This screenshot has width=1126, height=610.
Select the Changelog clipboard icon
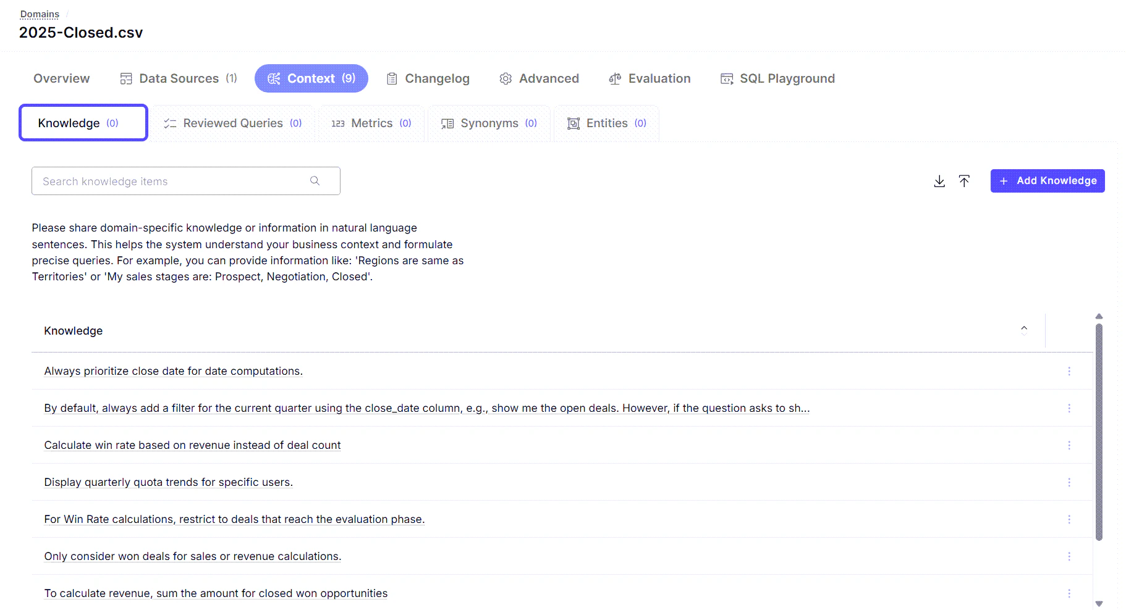coord(391,78)
